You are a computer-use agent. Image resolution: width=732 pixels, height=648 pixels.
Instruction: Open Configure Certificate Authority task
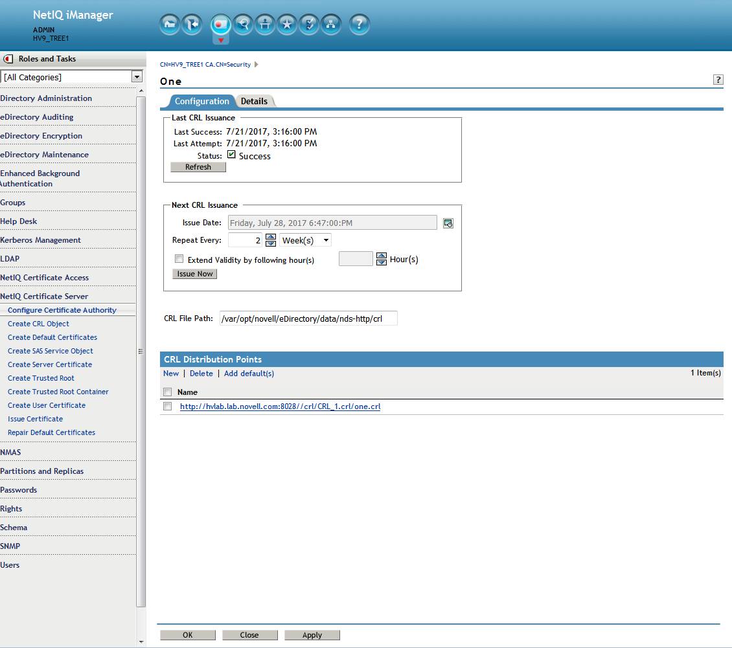click(x=62, y=310)
